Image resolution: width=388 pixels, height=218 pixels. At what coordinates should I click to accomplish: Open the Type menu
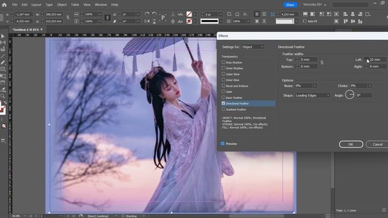[49, 5]
